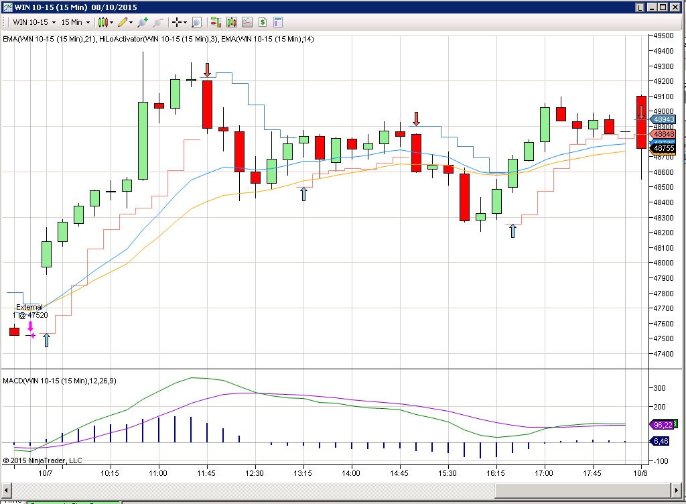The height and width of the screenshot is (504, 686).
Task: Expand the drawing tools dropdown arrow
Action: [131, 23]
